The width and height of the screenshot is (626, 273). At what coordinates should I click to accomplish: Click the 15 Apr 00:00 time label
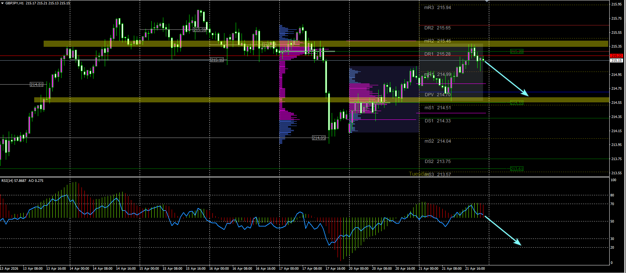pyautogui.click(x=149, y=269)
